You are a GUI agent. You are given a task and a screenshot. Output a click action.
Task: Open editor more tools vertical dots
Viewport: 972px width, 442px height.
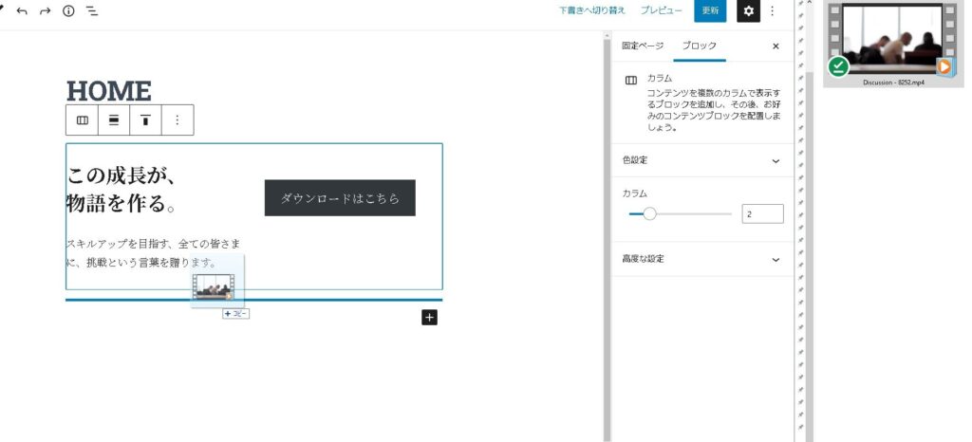(x=772, y=11)
